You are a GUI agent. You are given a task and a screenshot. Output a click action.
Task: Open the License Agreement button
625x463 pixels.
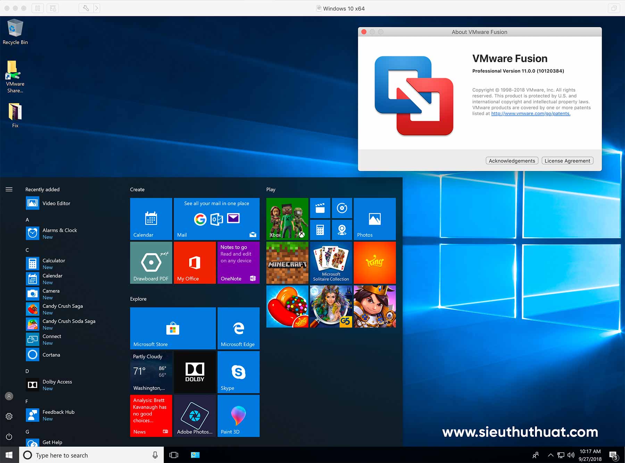point(567,160)
